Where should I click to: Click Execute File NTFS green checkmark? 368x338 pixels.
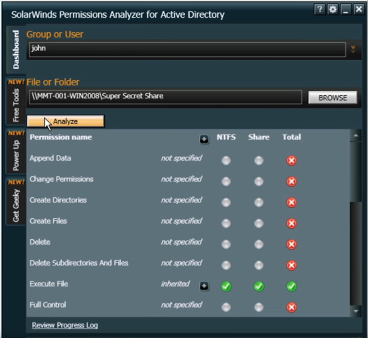click(226, 286)
